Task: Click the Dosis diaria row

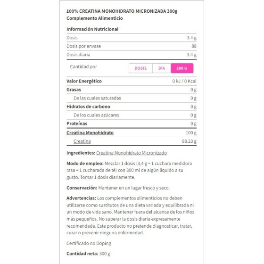Action: click(x=132, y=55)
